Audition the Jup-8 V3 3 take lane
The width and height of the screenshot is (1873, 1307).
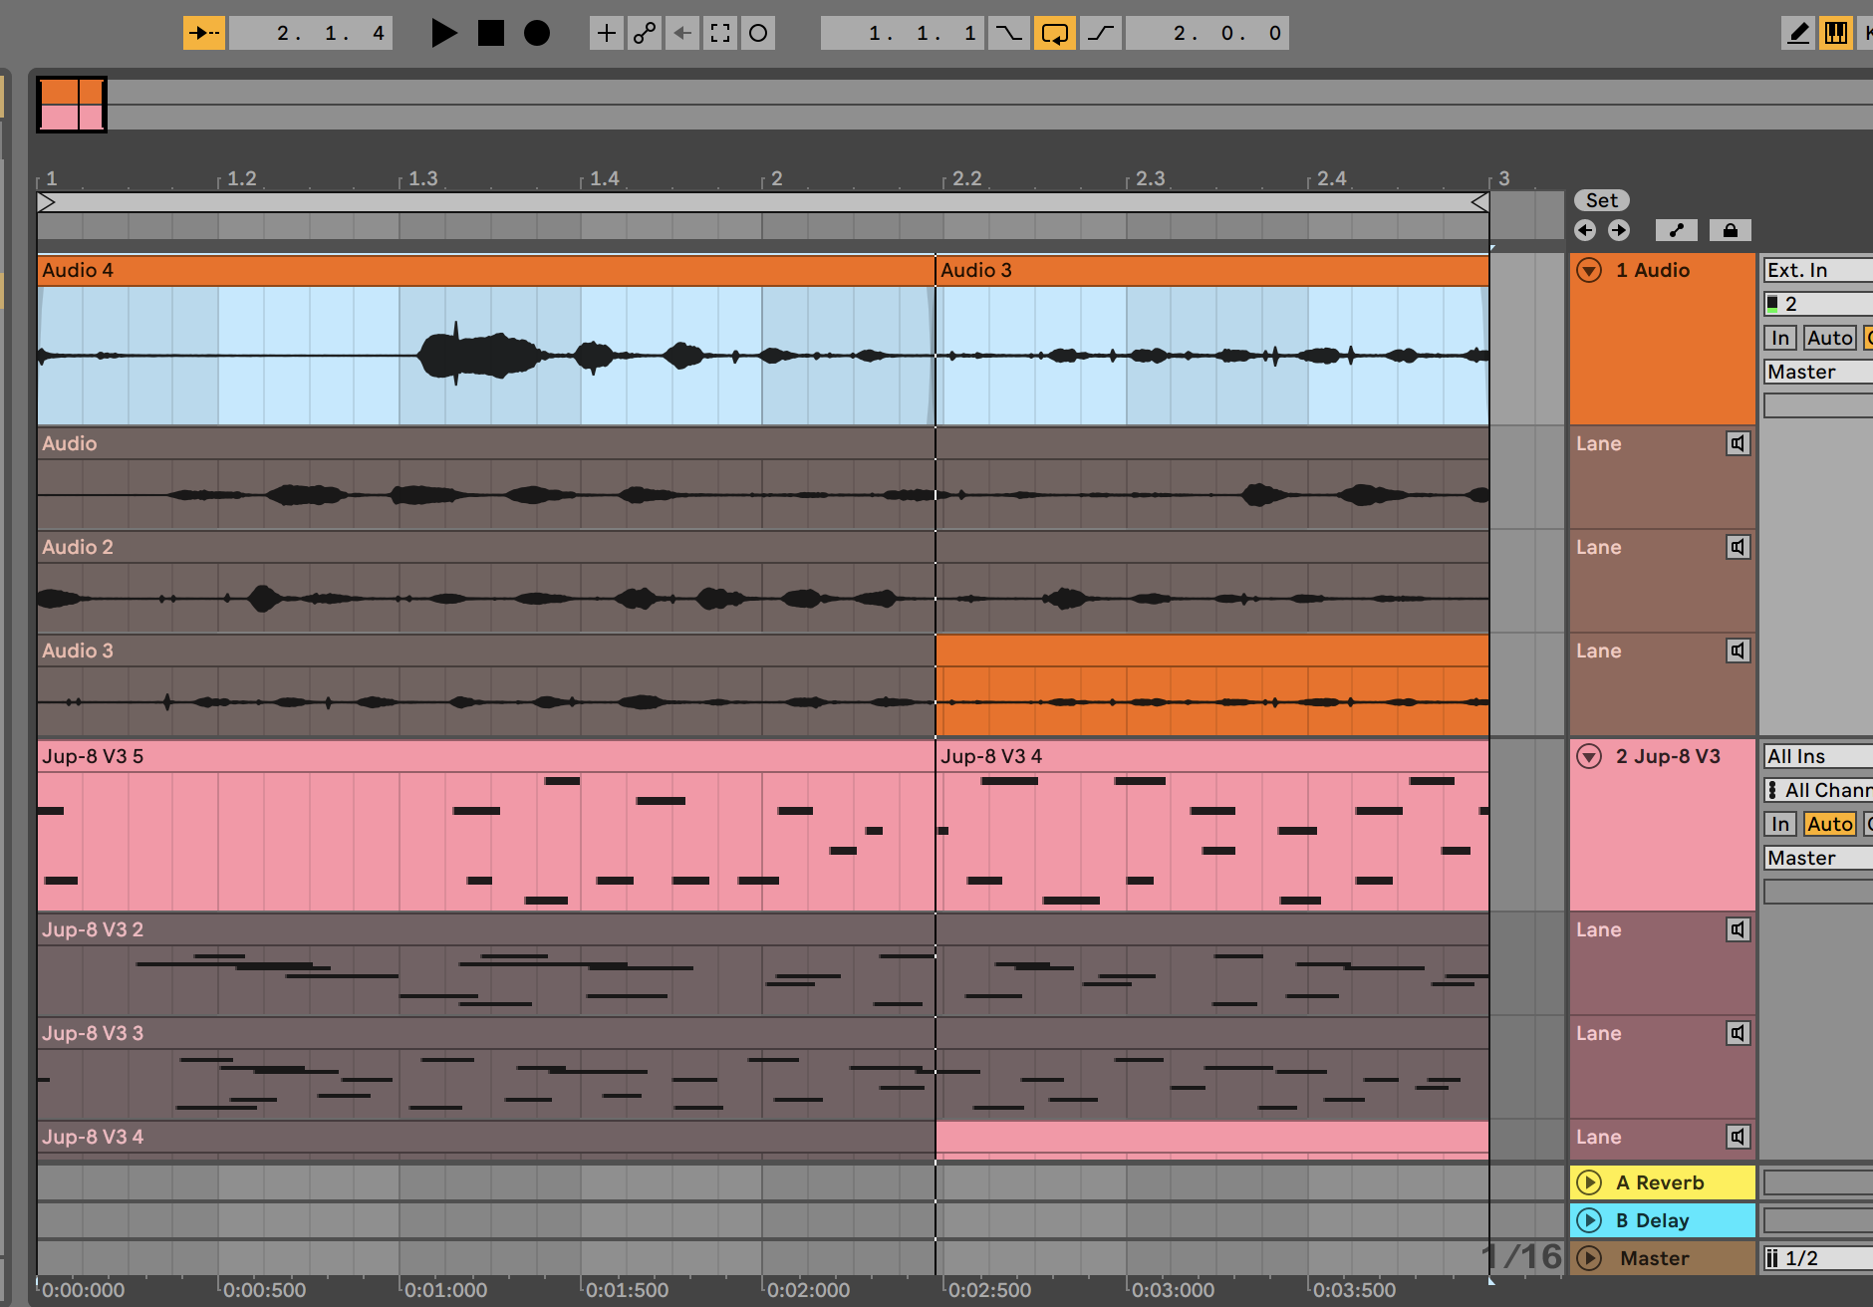pos(1739,1033)
